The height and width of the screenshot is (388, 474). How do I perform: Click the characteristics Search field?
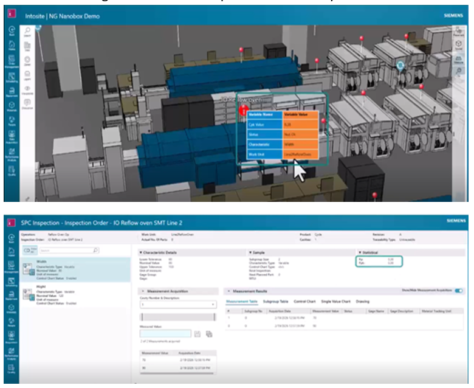(69, 250)
